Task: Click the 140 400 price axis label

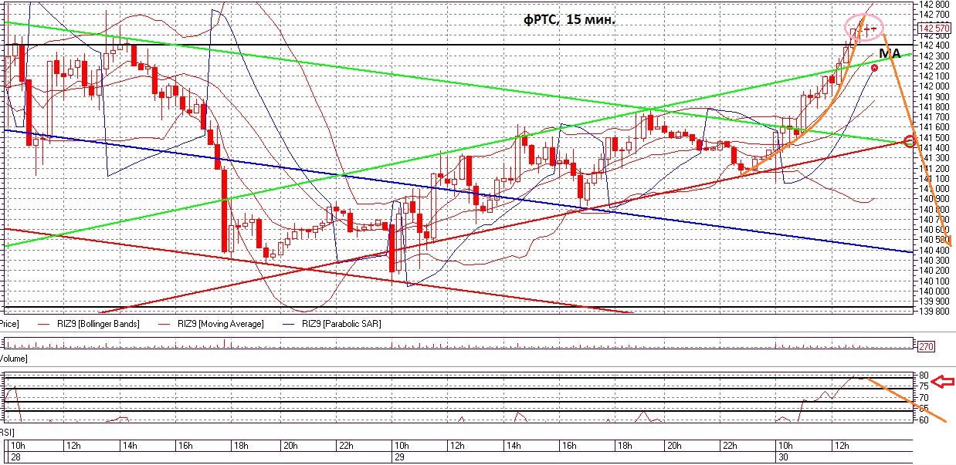Action: coord(935,251)
